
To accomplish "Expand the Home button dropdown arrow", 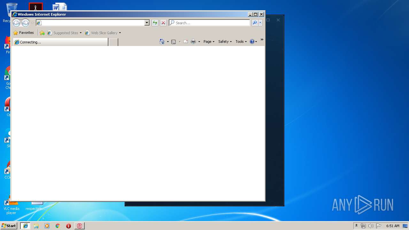I will point(168,42).
